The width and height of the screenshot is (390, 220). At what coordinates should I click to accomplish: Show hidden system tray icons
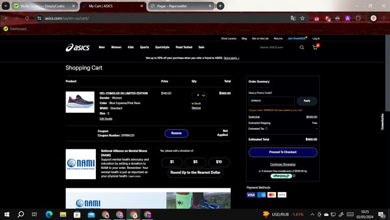pyautogui.click(x=312, y=215)
